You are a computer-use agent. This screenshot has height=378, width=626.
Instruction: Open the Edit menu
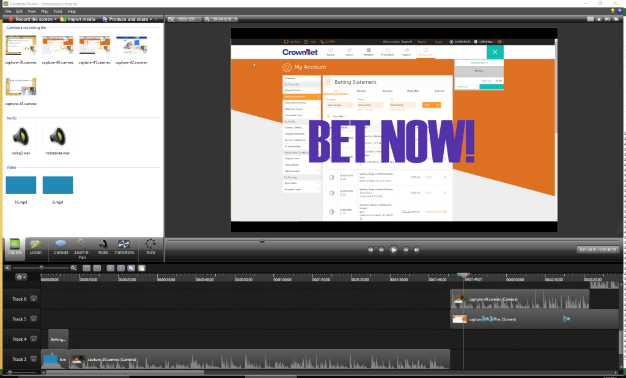(19, 11)
